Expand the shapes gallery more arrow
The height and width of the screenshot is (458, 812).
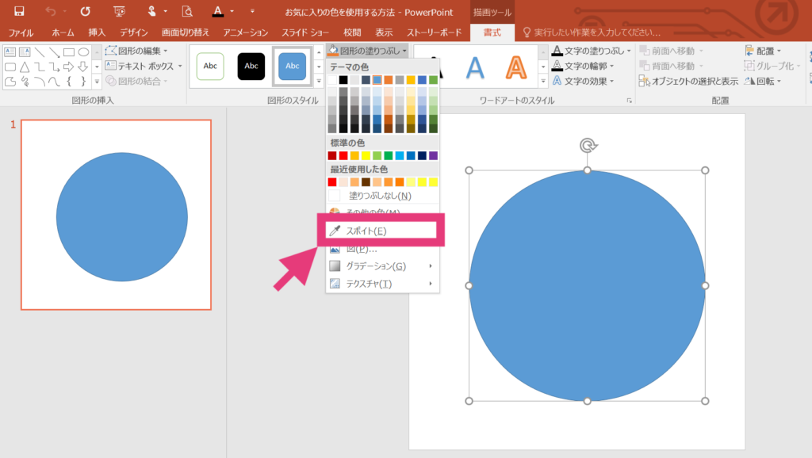click(x=97, y=82)
